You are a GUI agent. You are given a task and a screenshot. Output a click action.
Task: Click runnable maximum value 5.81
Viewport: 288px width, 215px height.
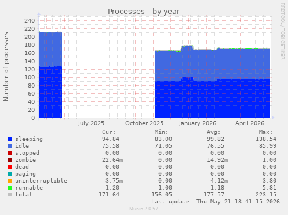(269, 188)
